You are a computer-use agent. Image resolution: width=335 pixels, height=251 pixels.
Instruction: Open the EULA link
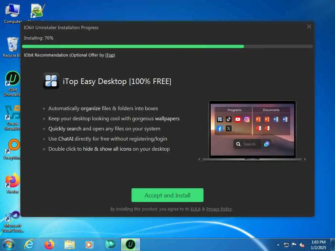(x=196, y=209)
